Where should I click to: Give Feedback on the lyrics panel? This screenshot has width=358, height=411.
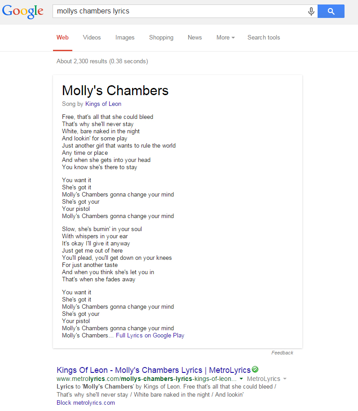pyautogui.click(x=282, y=353)
